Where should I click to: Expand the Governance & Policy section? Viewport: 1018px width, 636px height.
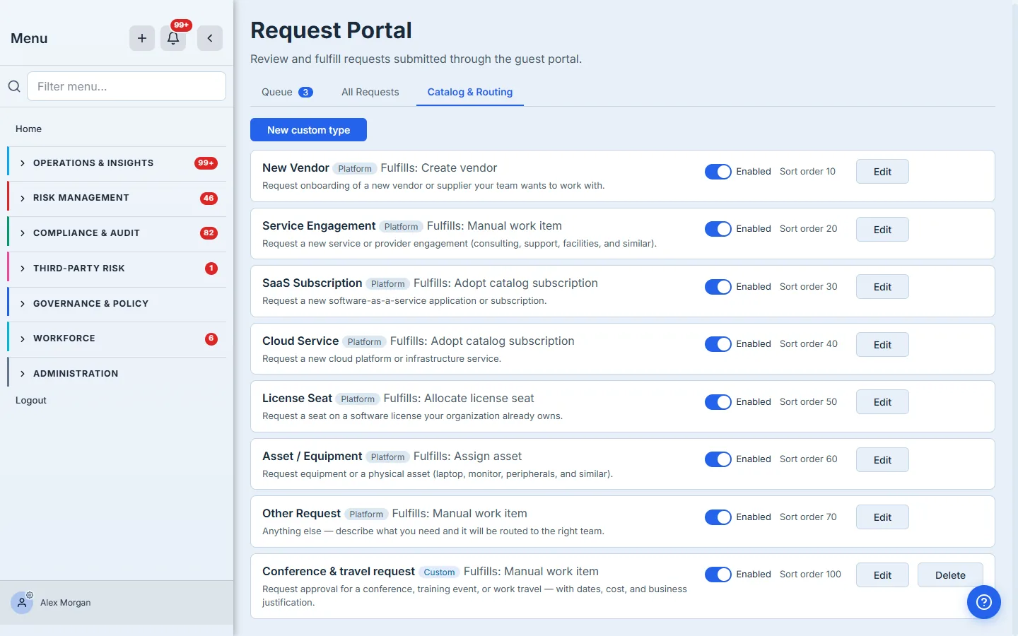point(117,304)
